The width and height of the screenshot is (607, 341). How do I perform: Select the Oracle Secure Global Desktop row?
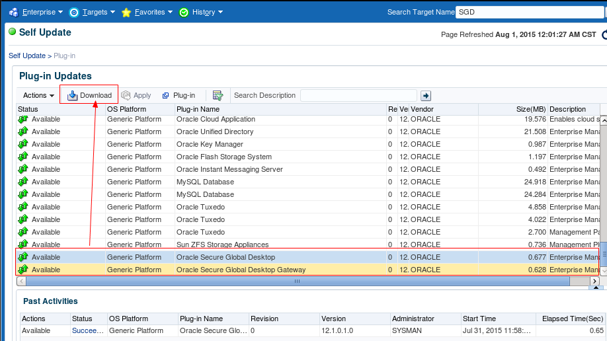[x=308, y=257]
